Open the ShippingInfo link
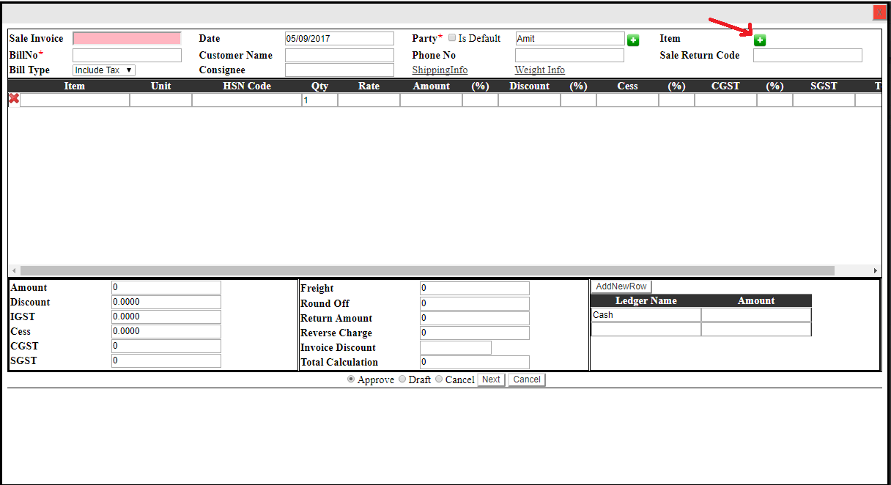 coord(440,70)
